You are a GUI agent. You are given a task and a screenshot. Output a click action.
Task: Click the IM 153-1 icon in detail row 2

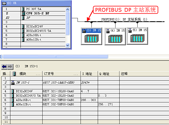pos(13,83)
